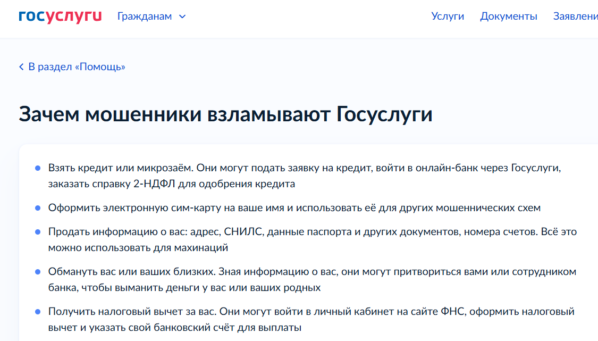
Task: Open the Гражданам user-type dropdown
Action: pyautogui.click(x=145, y=16)
